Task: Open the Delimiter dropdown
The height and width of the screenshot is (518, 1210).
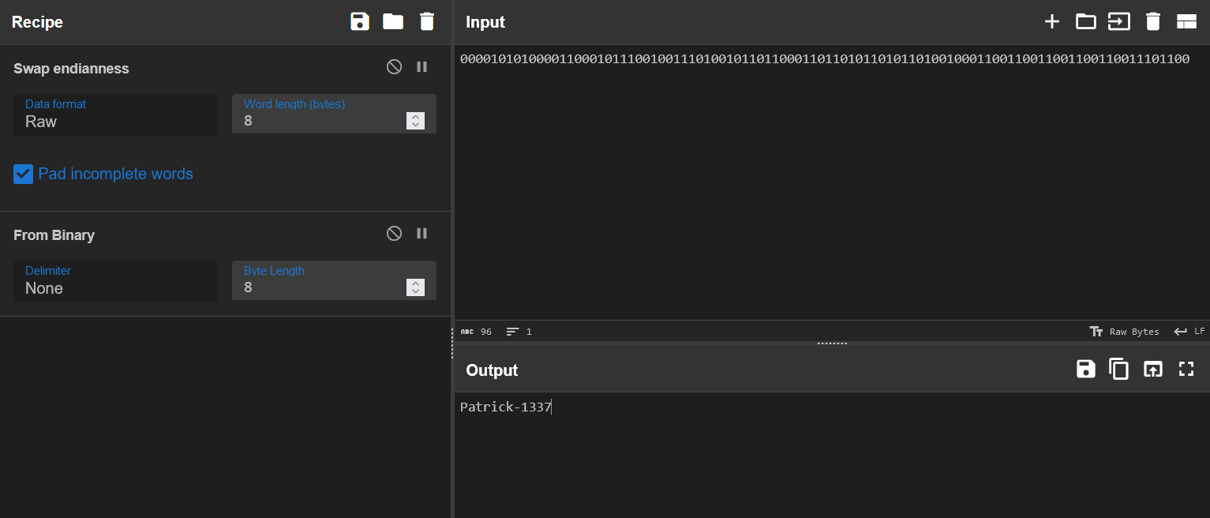Action: [115, 282]
